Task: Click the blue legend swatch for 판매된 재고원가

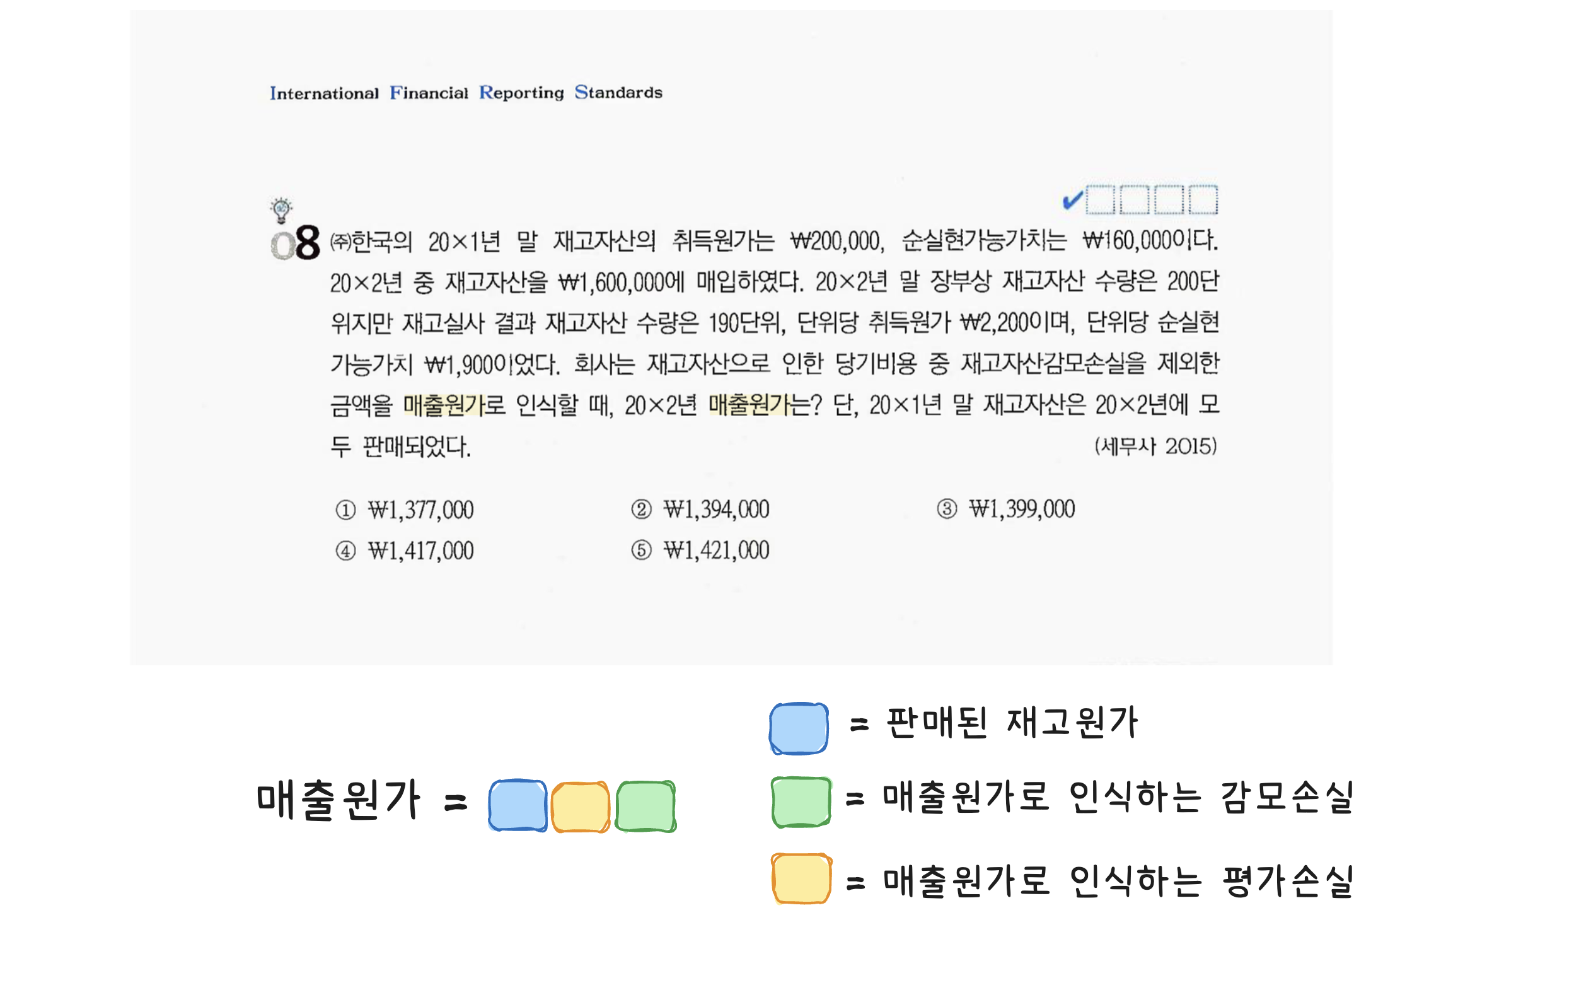Action: 799,728
